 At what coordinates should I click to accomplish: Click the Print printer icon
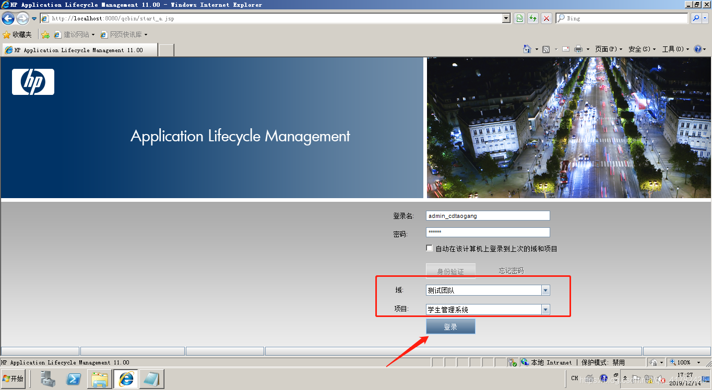pos(578,49)
